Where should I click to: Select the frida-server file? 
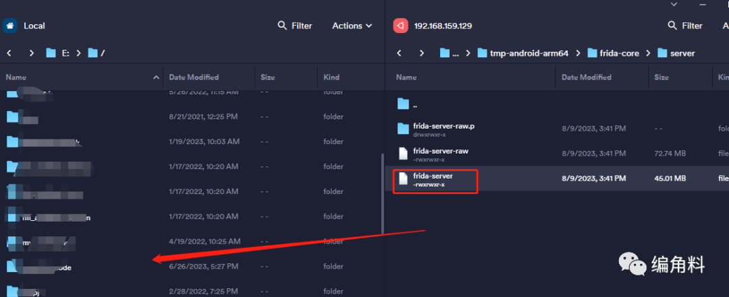coord(557,178)
